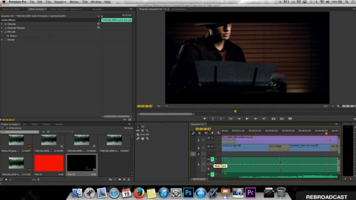Select the Zoom tool magnifier

coord(147,139)
